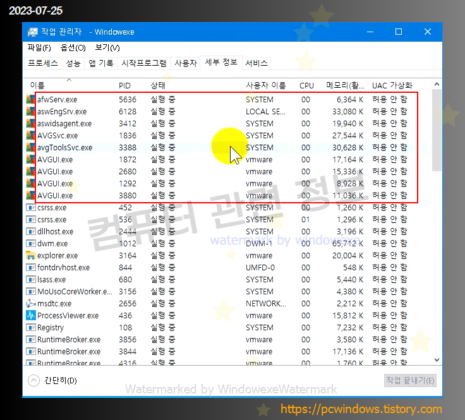Click the scrollbar up arrow

pos(437,84)
